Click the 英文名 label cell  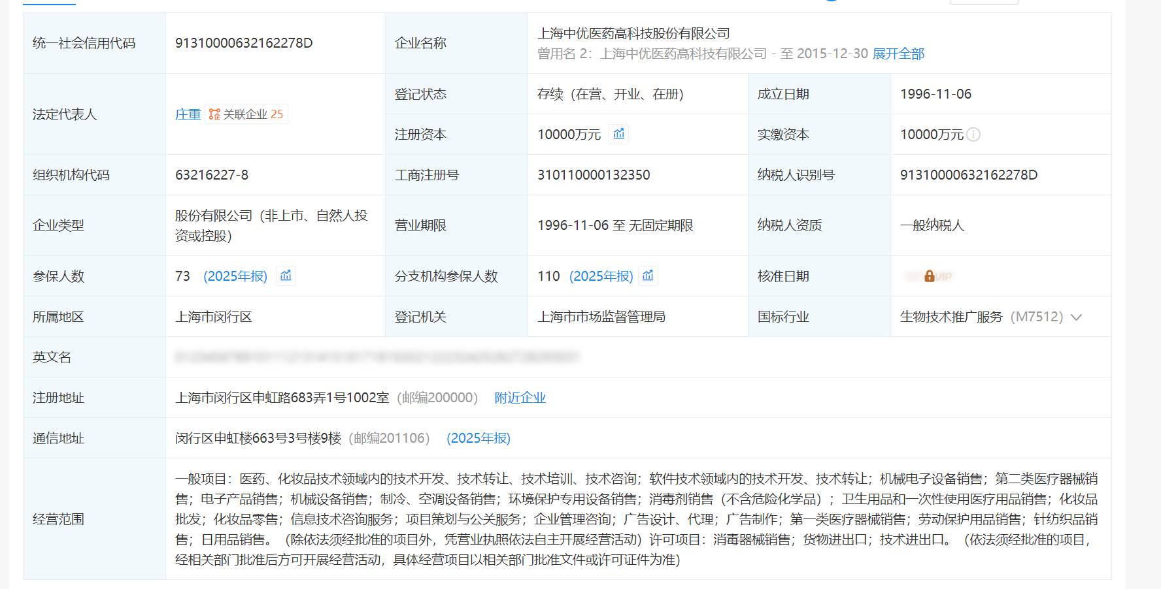[x=94, y=357]
